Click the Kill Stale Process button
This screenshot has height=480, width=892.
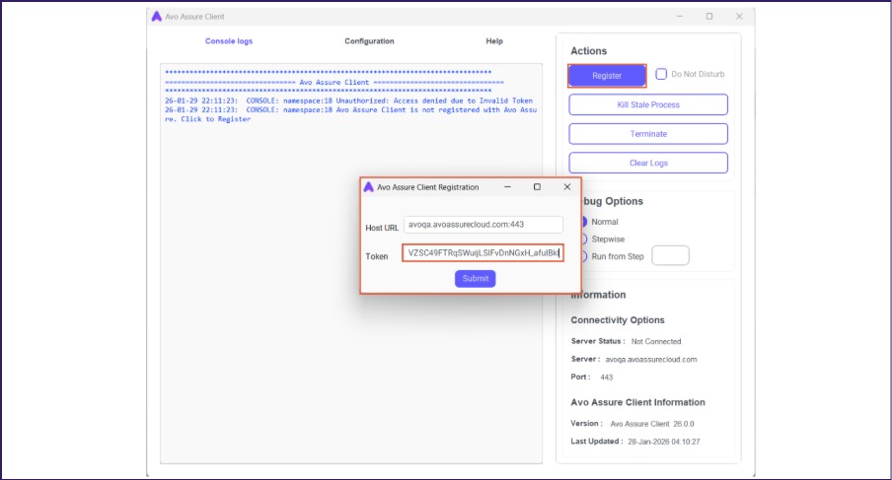(x=648, y=104)
